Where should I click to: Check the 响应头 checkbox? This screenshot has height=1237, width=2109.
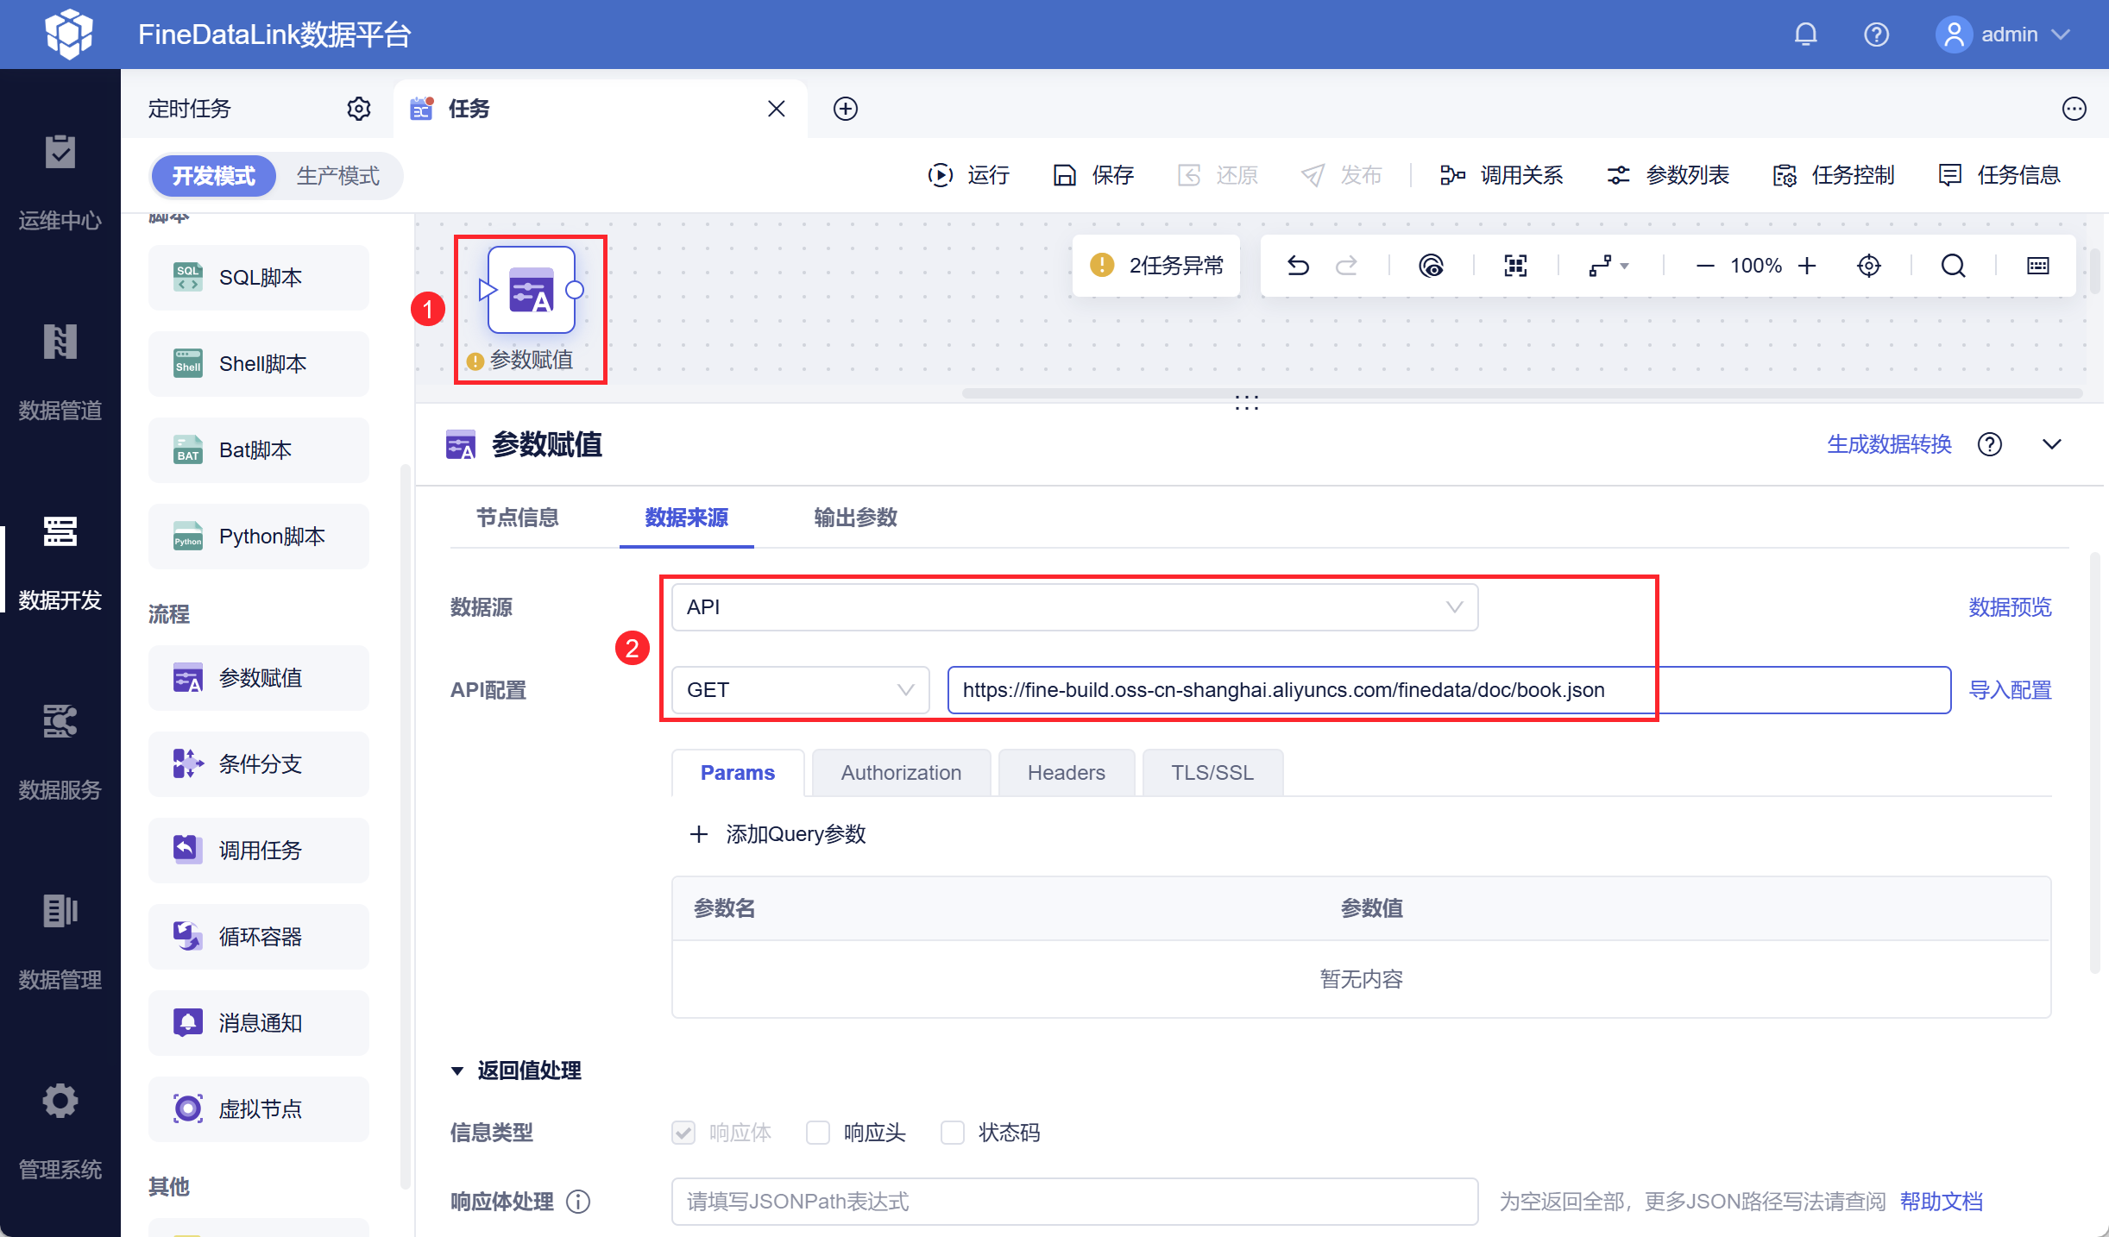817,1133
